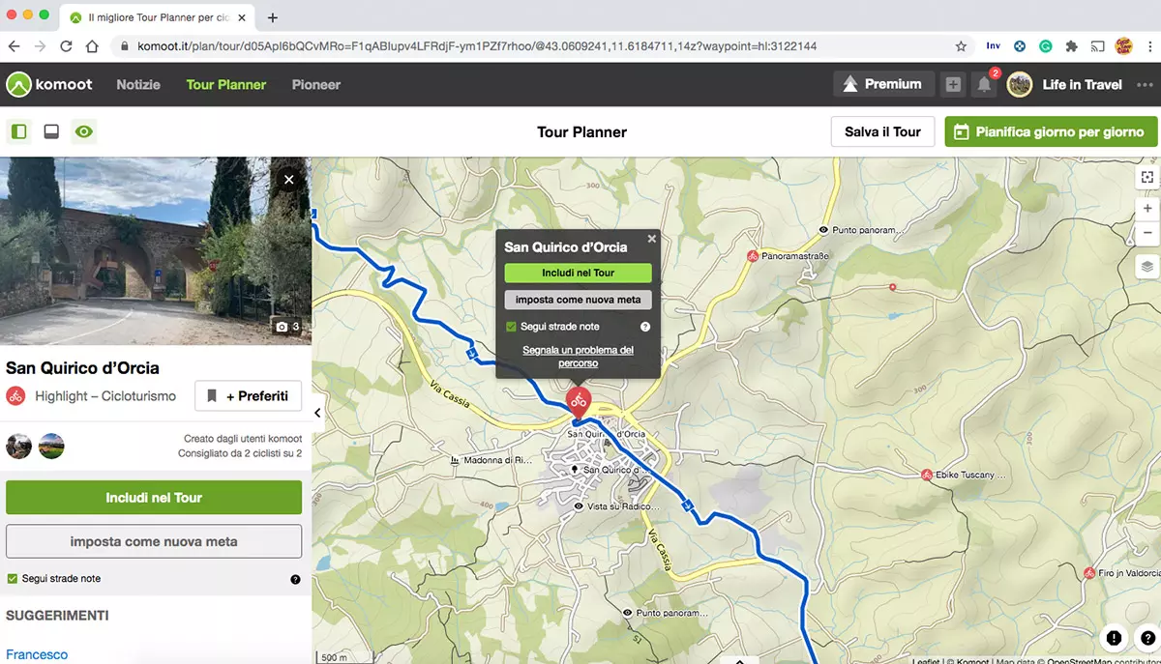Open the first contributor avatar
Image resolution: width=1161 pixels, height=664 pixels.
18,446
